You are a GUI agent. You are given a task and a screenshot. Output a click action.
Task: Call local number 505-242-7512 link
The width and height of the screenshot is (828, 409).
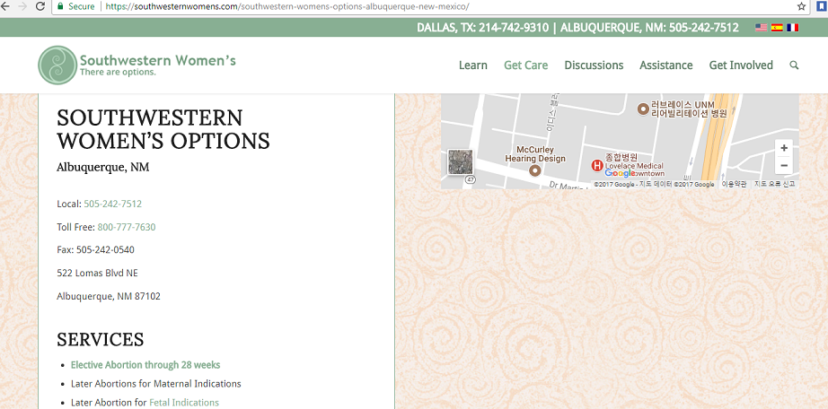pyautogui.click(x=113, y=204)
